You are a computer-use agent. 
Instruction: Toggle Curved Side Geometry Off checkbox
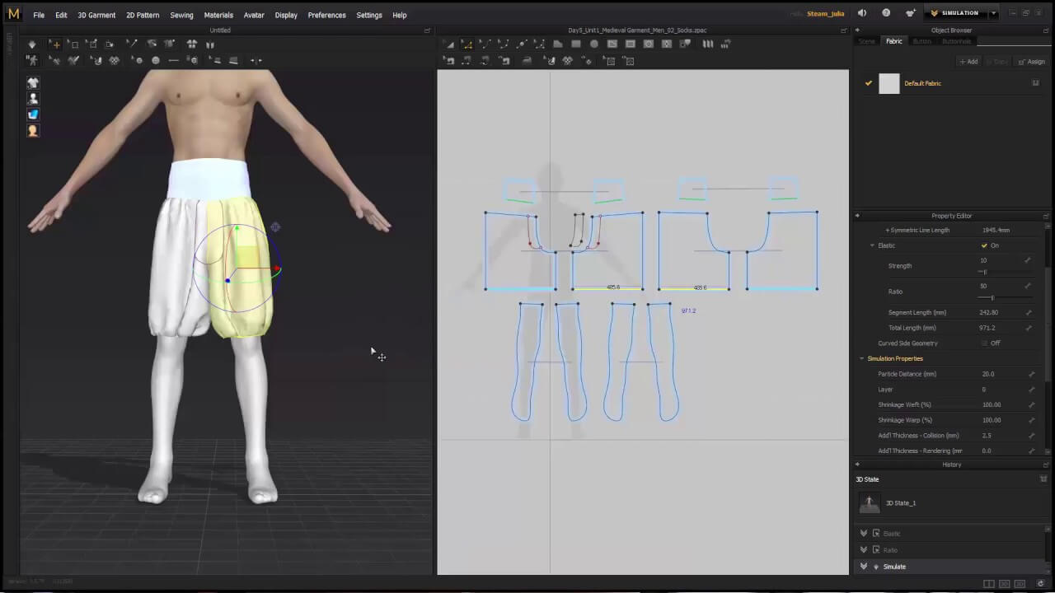pos(984,343)
